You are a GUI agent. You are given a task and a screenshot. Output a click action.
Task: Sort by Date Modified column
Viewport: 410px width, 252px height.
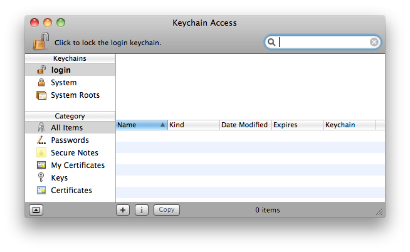click(x=244, y=125)
